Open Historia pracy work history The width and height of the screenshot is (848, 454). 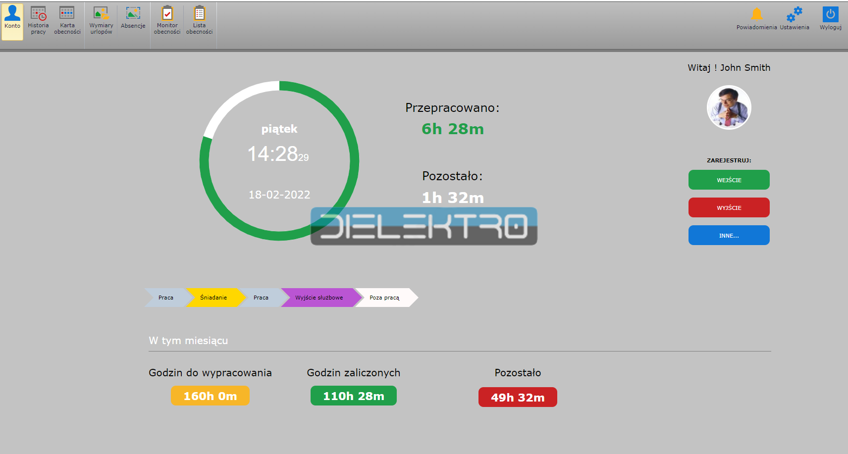[x=38, y=20]
